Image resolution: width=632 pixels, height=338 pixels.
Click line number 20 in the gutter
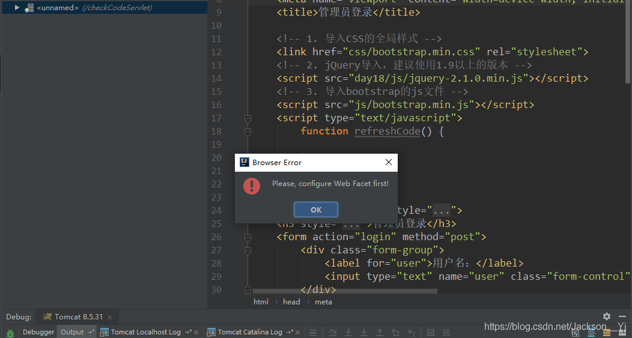click(x=216, y=157)
